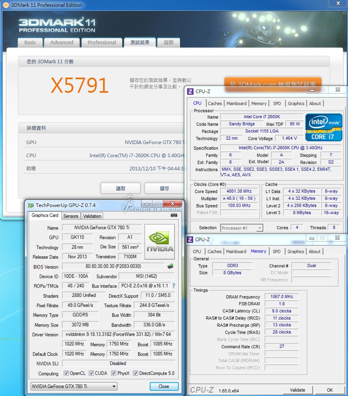The width and height of the screenshot is (348, 396).
Task: Switch to the Advanced tab in 3DMark
Action: pos(62,43)
